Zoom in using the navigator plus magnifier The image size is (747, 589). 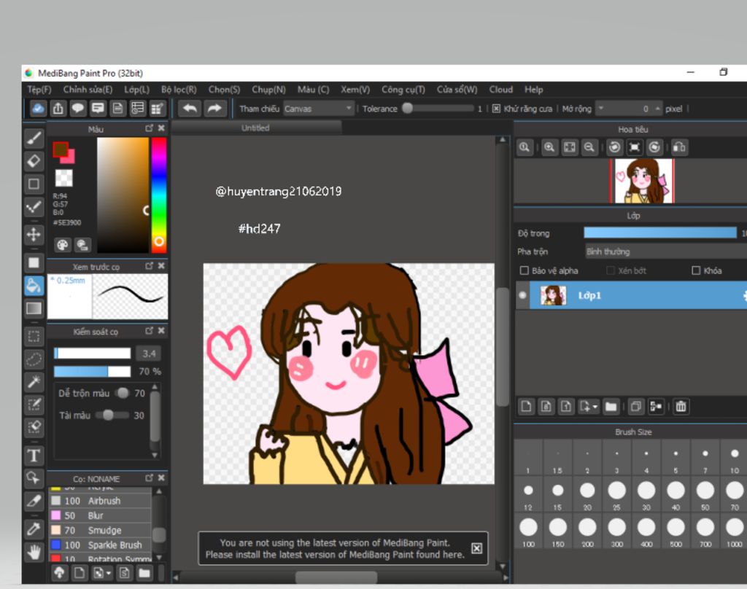tap(549, 147)
